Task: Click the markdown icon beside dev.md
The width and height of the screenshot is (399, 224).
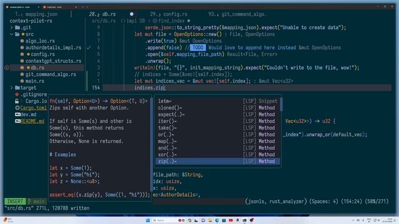Action: (x=17, y=114)
